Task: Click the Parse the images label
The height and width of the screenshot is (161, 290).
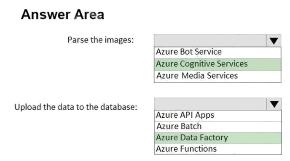Action: click(x=100, y=40)
